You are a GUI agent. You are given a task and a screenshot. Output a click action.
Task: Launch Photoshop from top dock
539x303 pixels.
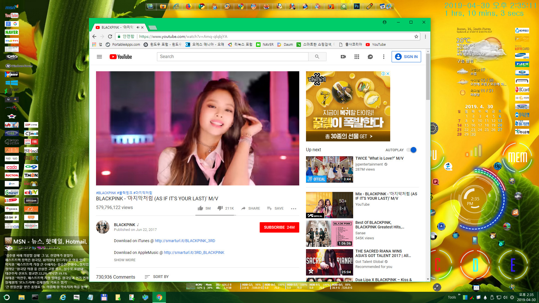357,6
